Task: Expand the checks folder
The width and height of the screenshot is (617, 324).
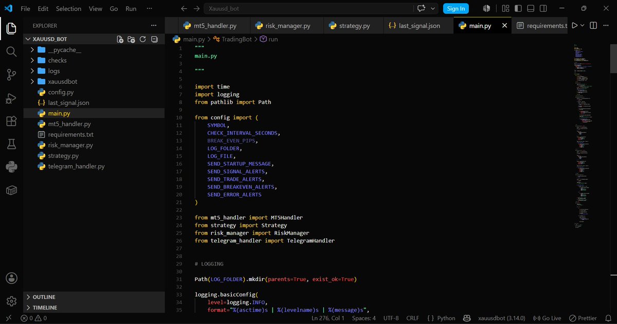Action: point(33,60)
